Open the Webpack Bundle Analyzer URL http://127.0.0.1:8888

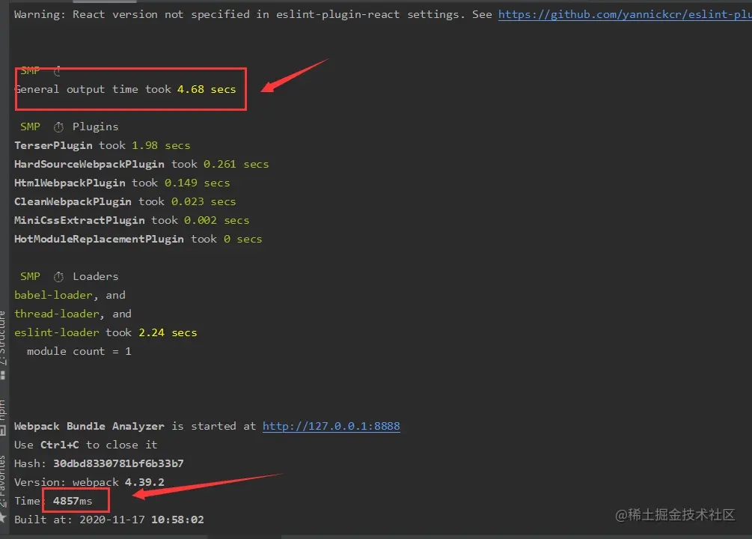(x=331, y=426)
